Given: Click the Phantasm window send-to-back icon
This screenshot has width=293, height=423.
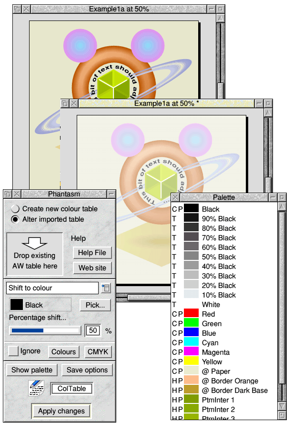Looking at the screenshot, I should pos(8,194).
